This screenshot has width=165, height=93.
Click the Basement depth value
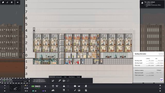tap(150, 73)
